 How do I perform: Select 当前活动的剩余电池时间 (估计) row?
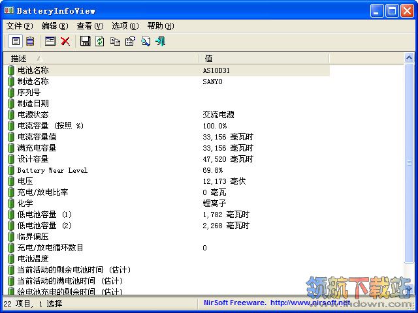point(167,270)
